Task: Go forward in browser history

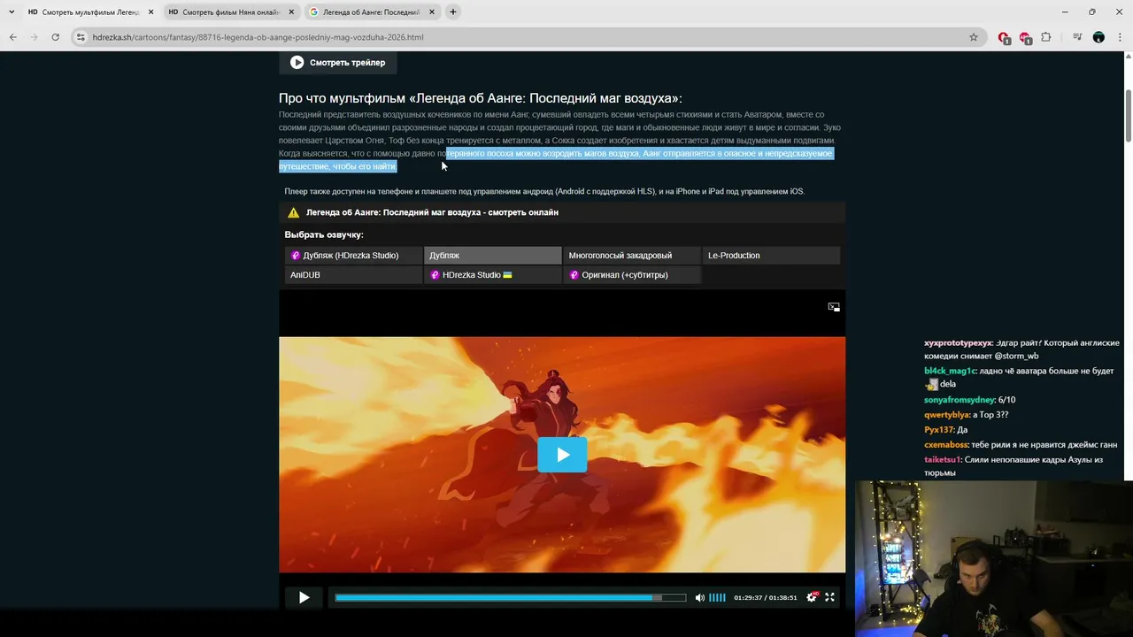Action: tap(35, 37)
